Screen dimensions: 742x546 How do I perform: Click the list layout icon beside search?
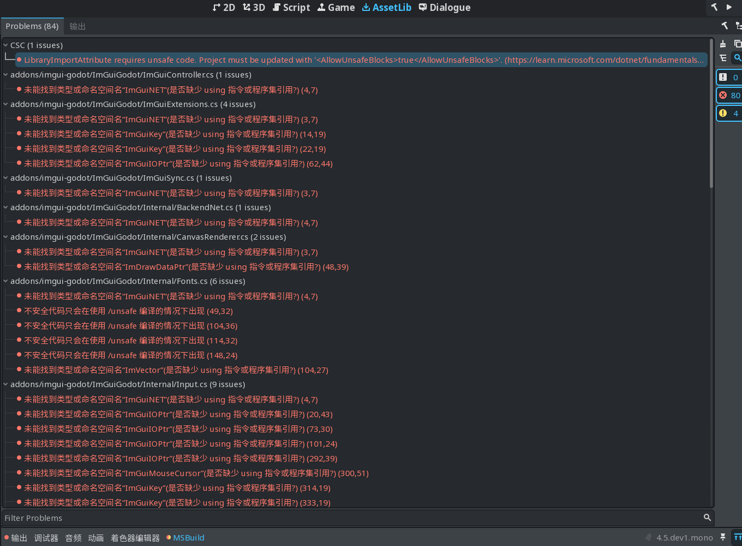pos(723,58)
